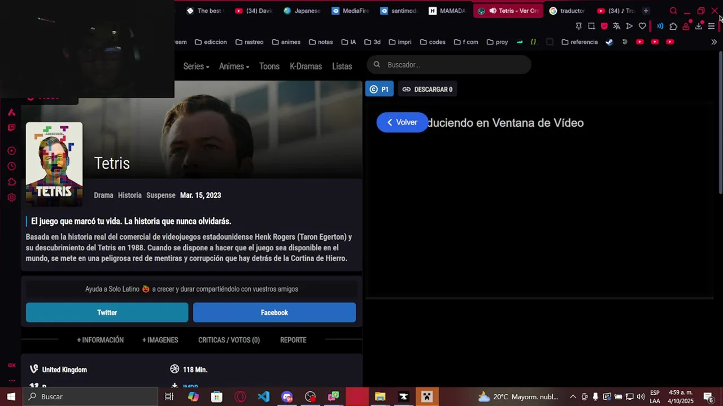Open the Aria icon in Opera sidebar
Screen dimensions: 723x406
[x=11, y=113]
